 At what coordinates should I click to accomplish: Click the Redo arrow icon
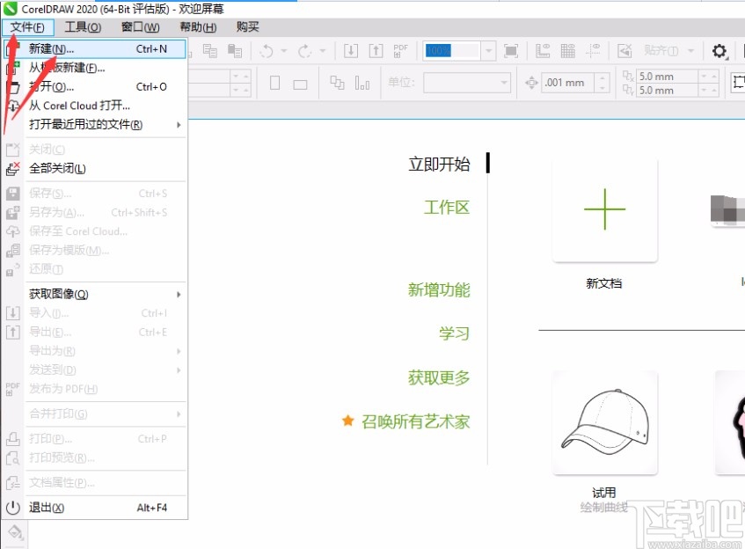pos(303,51)
